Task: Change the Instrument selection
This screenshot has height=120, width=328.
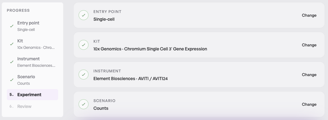Action: click(x=309, y=75)
